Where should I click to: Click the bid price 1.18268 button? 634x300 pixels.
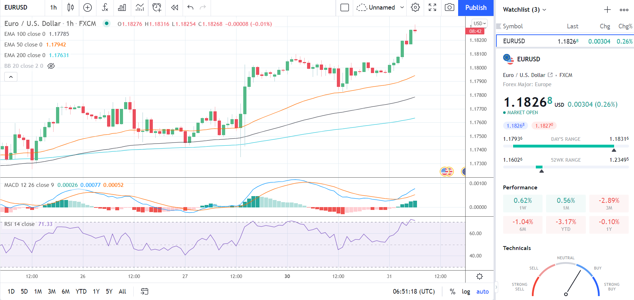(516, 126)
